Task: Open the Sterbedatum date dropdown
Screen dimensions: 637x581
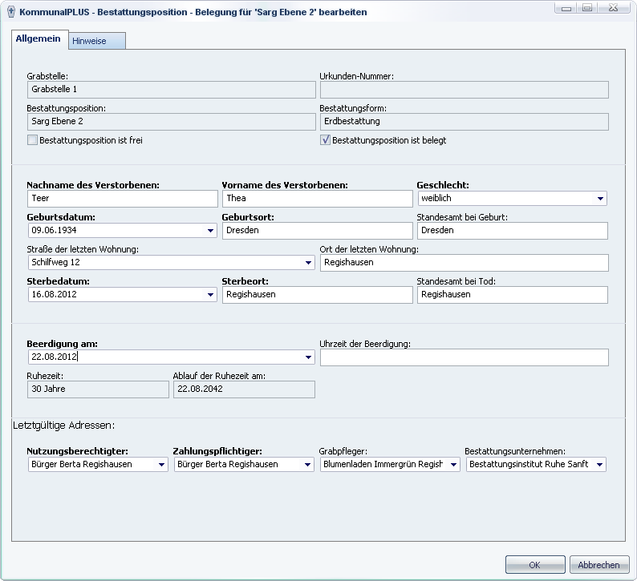Action: click(209, 295)
